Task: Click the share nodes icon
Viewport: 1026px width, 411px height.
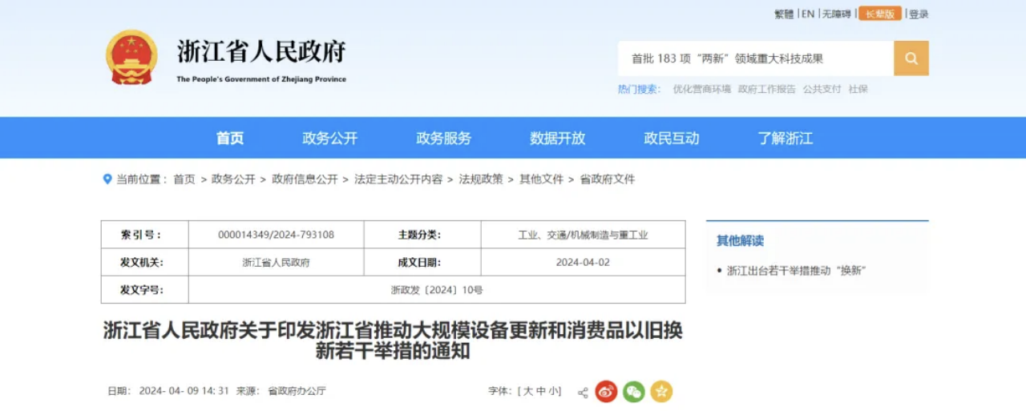Action: click(x=583, y=392)
